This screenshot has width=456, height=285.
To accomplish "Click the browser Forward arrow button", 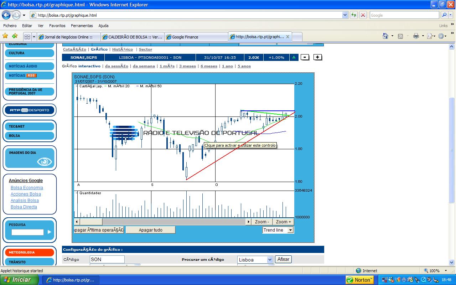I will coord(16,15).
